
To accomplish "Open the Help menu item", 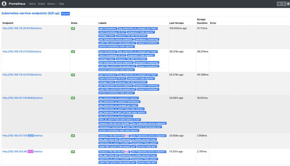I will click(61, 4).
